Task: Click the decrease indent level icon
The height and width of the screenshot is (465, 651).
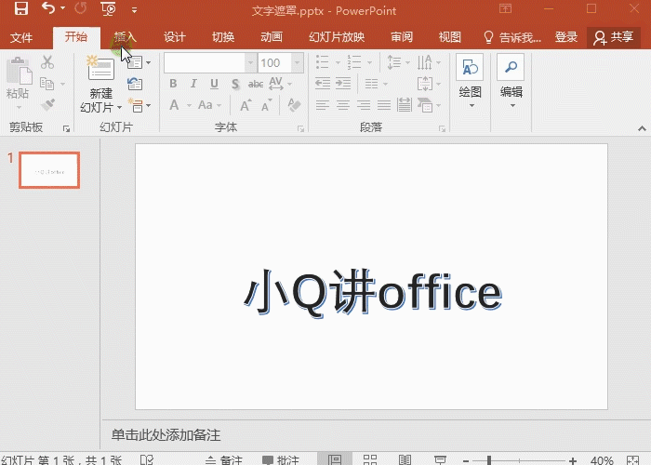Action: point(323,84)
